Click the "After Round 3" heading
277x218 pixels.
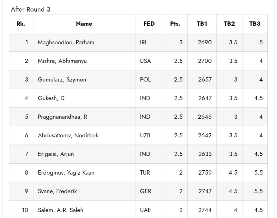pos(31,9)
